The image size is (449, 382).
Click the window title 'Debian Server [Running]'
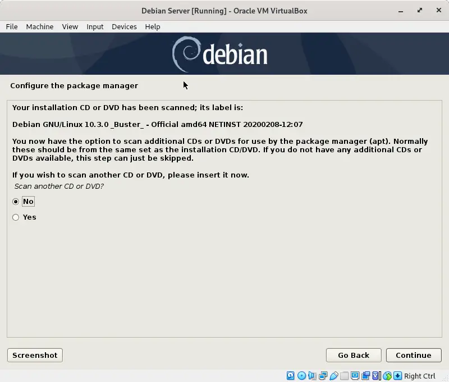(184, 11)
